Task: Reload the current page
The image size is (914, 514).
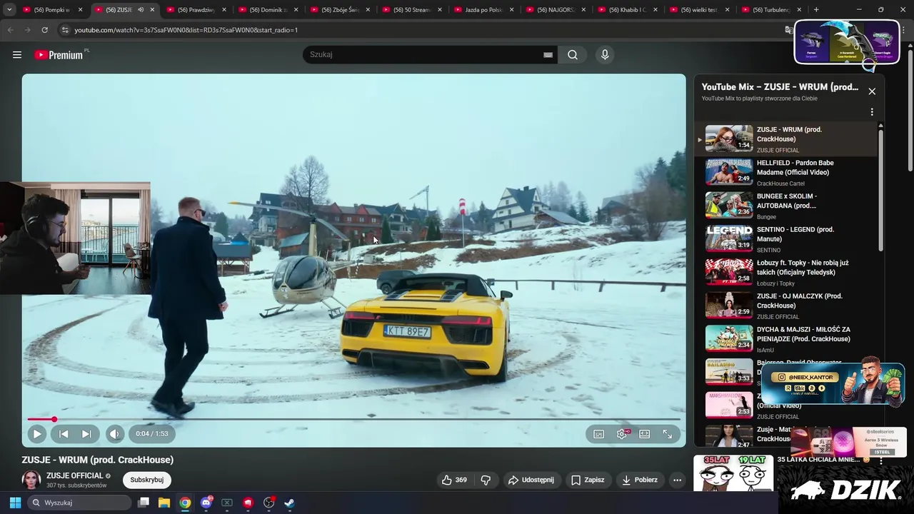Action: coord(44,30)
